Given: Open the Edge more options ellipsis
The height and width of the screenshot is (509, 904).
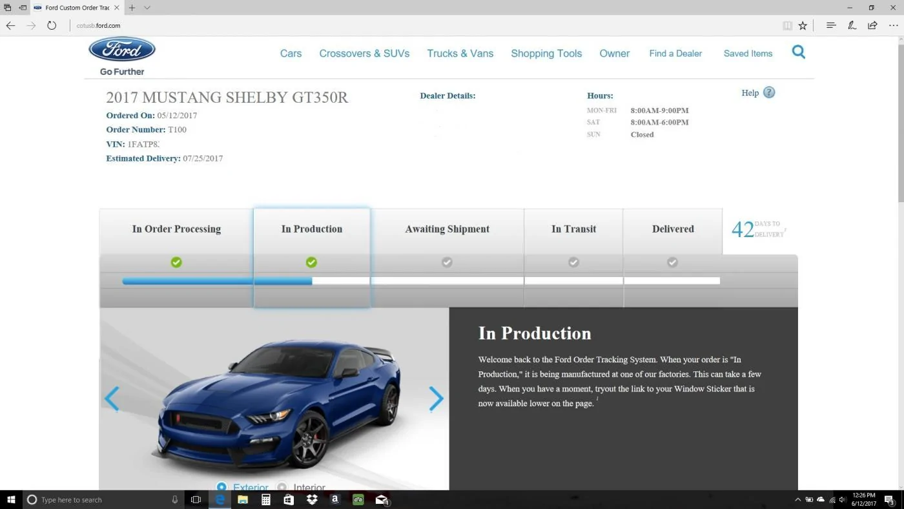Looking at the screenshot, I should (x=893, y=25).
